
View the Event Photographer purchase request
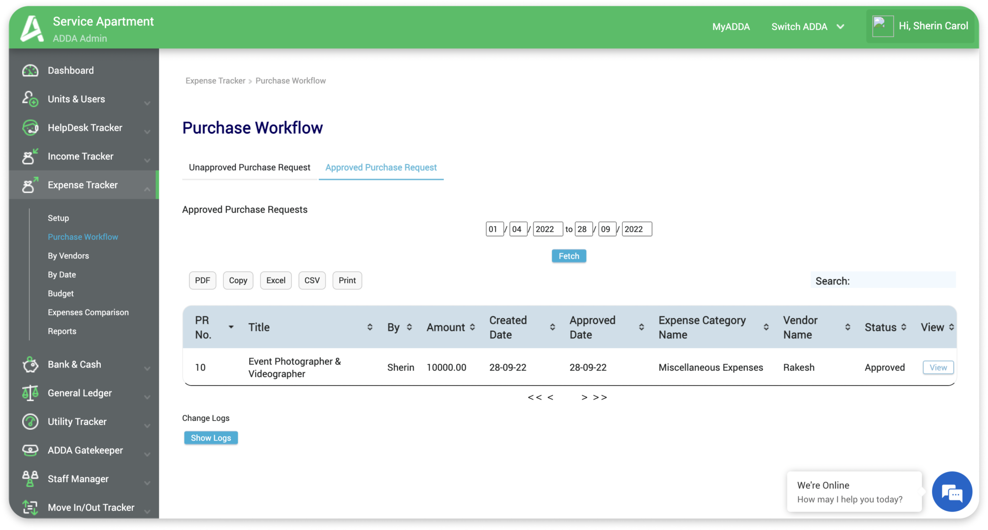coord(937,367)
